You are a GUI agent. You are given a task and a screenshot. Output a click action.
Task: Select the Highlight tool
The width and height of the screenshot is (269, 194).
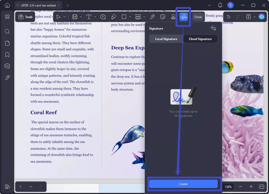pos(75,17)
